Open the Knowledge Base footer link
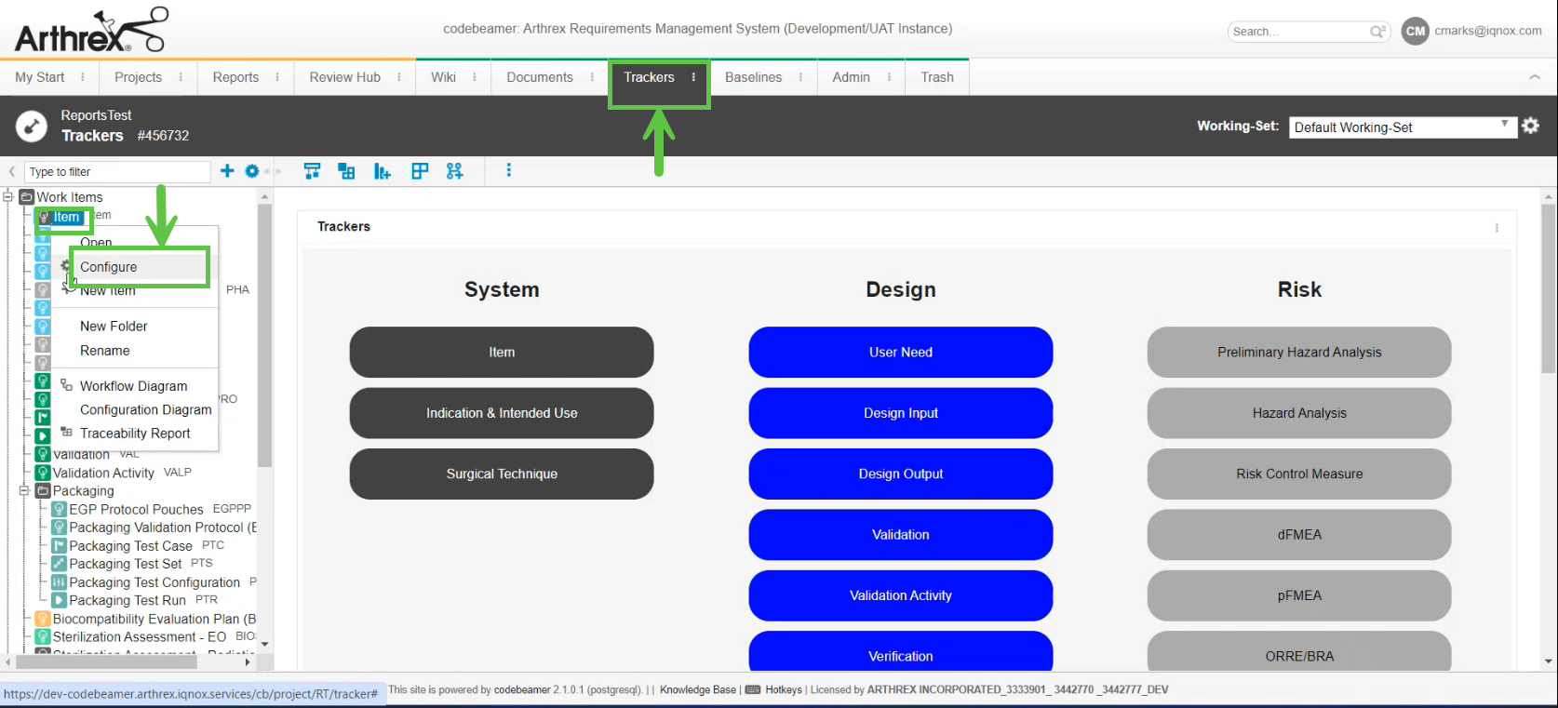This screenshot has height=708, width=1558. pos(697,689)
